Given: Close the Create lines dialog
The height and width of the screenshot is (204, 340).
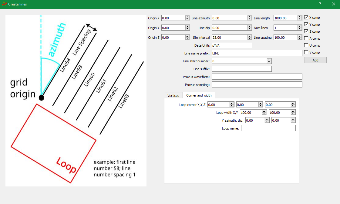Looking at the screenshot, I should pos(333,4).
